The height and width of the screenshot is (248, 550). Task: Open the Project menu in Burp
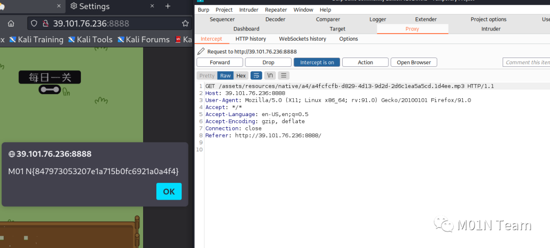coord(224,10)
